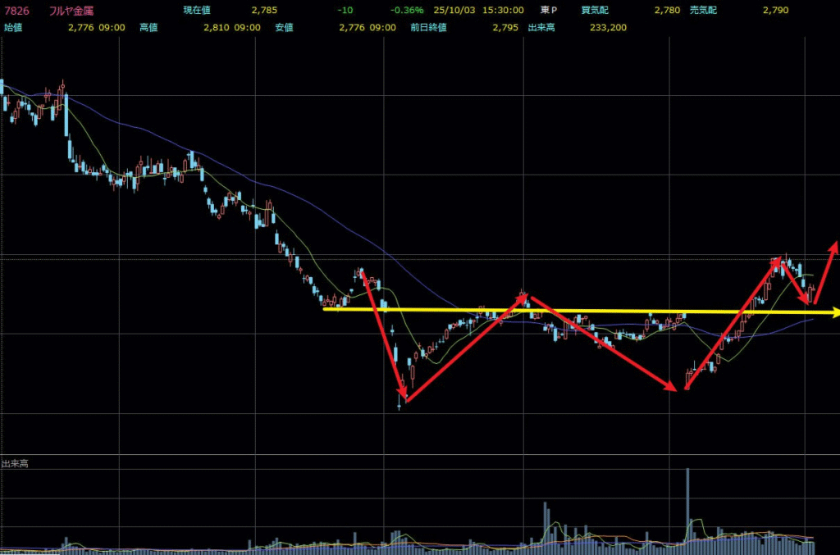
Task: Click the 安値 low price label
Action: coord(285,27)
